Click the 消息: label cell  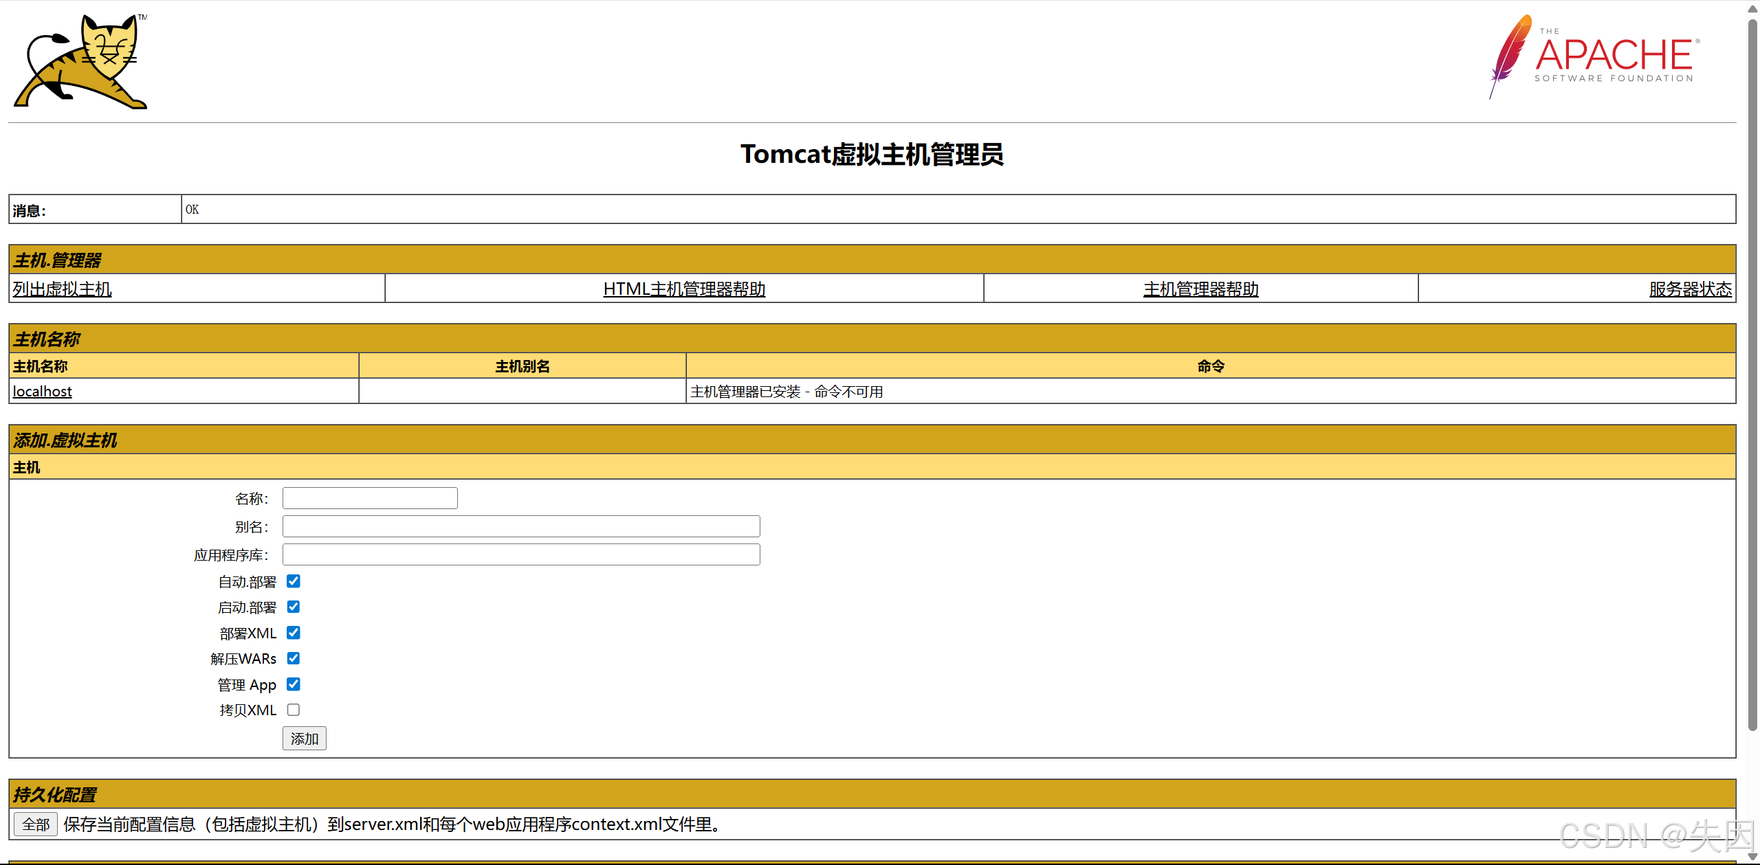[95, 210]
